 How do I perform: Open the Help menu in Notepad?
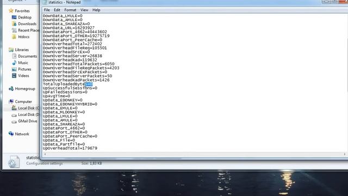click(96, 10)
